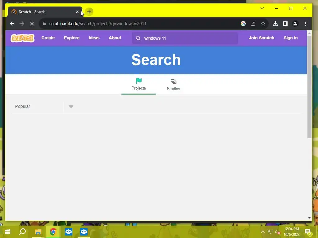This screenshot has height=238, width=318.
Task: Minimize the Chrome window
Action: pyautogui.click(x=276, y=8)
